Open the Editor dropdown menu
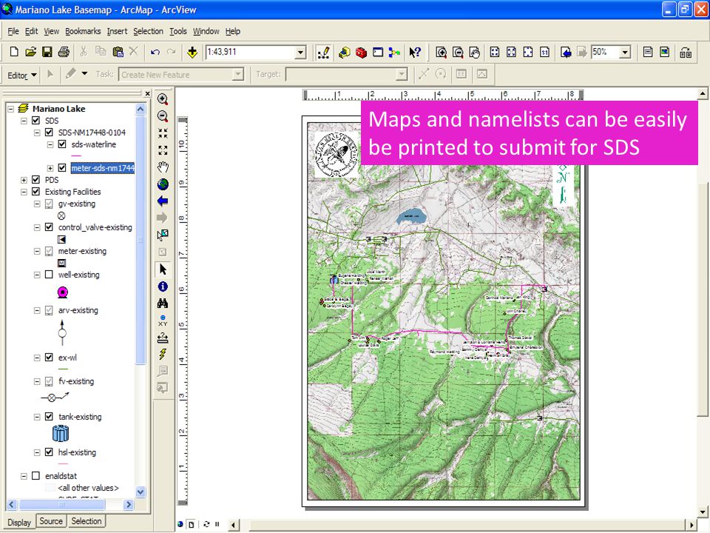 (21, 76)
